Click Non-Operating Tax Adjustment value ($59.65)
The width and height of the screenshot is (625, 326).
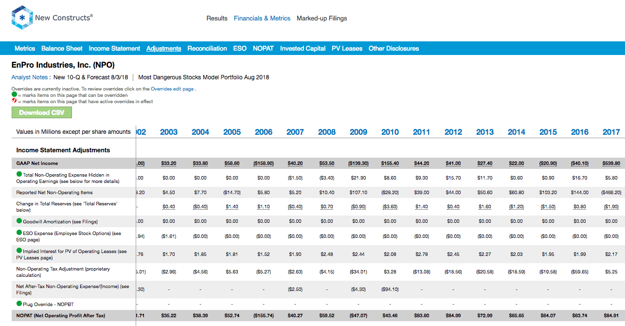pos(580,272)
